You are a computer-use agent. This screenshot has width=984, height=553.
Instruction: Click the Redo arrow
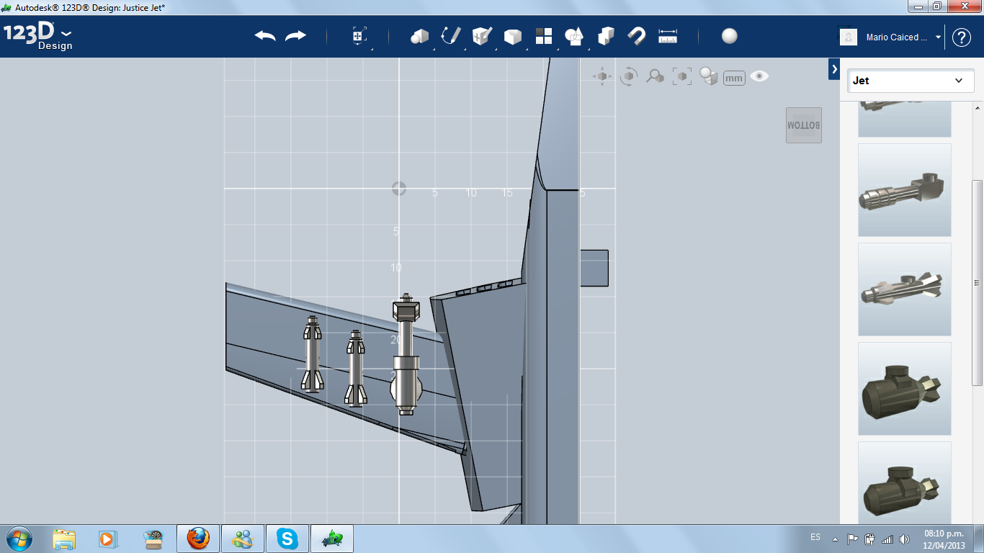pyautogui.click(x=295, y=36)
